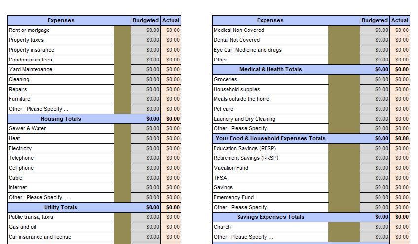Click the Dental Not Covered label

236,40
